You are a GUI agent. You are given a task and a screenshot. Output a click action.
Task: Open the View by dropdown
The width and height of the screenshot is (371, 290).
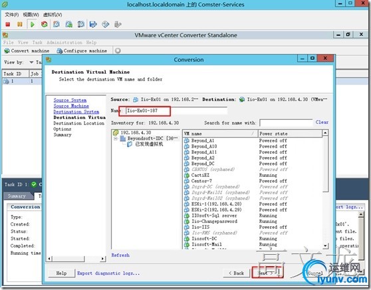(x=31, y=63)
